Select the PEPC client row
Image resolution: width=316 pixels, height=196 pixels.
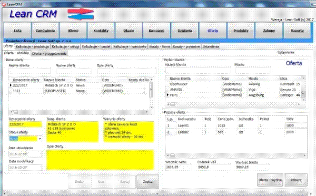click(x=234, y=95)
